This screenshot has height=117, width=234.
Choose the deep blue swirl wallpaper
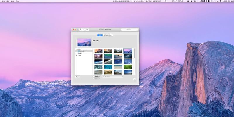[118, 61]
